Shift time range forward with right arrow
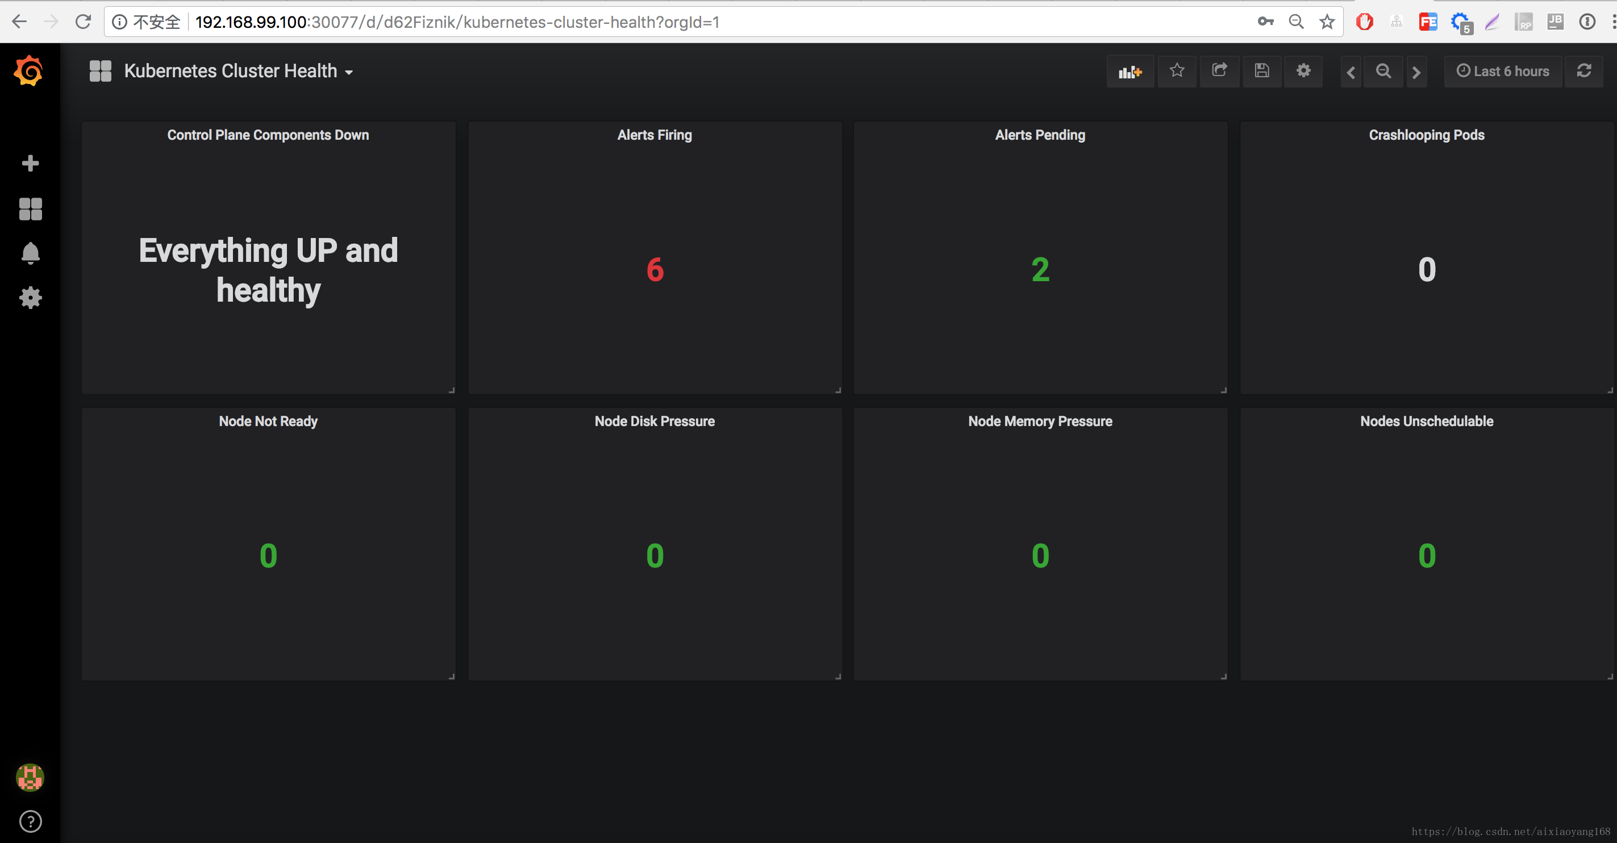The width and height of the screenshot is (1617, 843). [1416, 72]
